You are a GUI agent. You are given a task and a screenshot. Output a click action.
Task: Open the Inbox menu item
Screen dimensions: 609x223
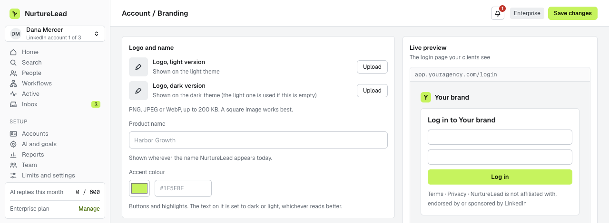[55, 104]
